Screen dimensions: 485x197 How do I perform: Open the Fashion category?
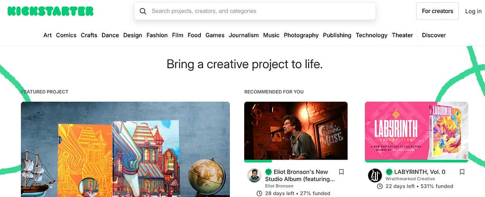tap(157, 35)
